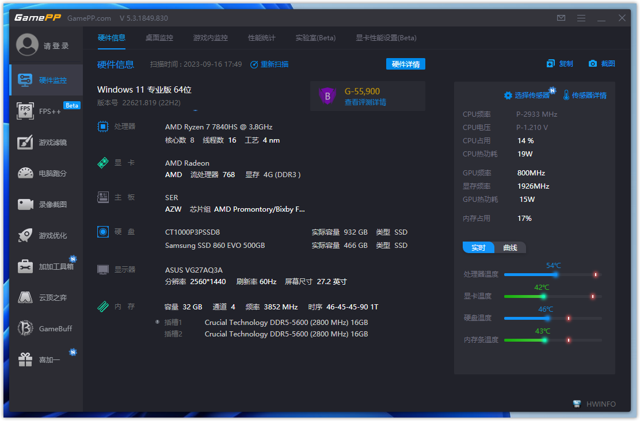
Task: Open the 硬件监控 sidebar section
Action: (46, 80)
